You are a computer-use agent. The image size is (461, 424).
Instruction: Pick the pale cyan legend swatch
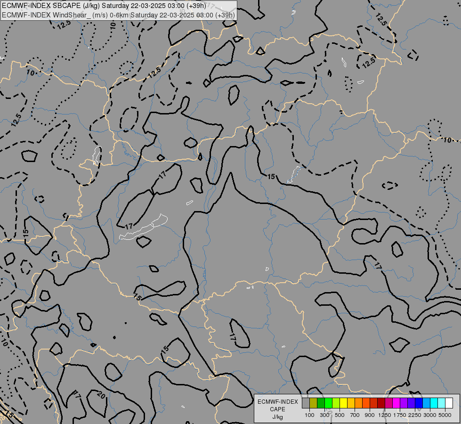(442, 403)
